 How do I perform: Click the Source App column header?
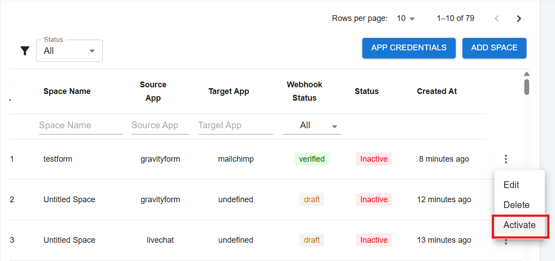pos(153,91)
